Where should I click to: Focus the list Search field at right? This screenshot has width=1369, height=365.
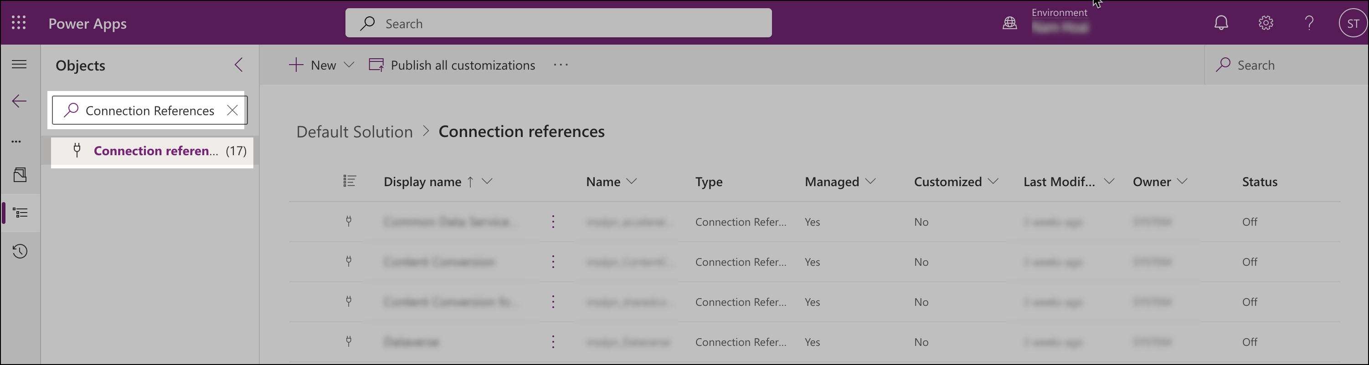click(x=1286, y=65)
